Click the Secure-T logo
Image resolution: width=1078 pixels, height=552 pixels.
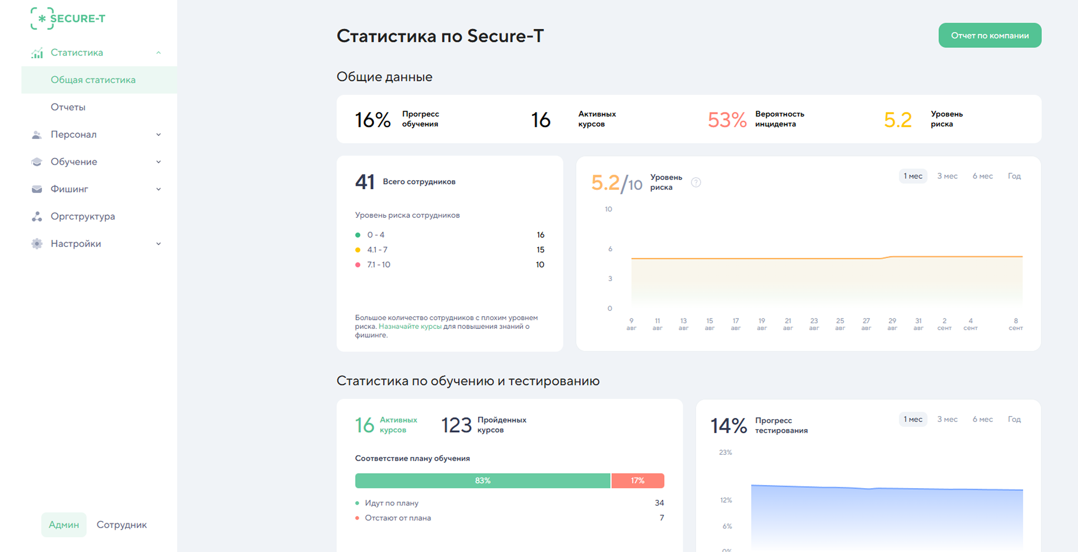click(67, 18)
